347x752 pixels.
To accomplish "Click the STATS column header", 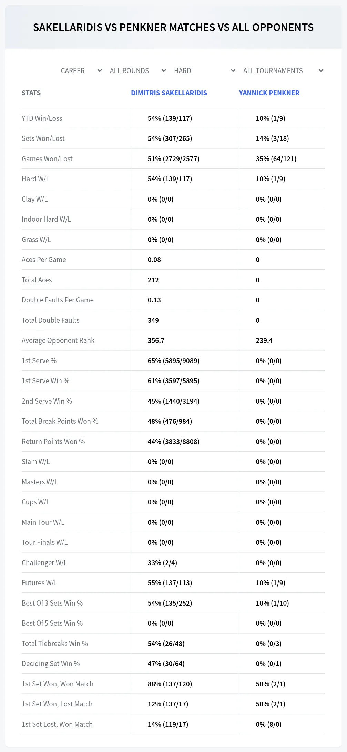I will (x=31, y=93).
